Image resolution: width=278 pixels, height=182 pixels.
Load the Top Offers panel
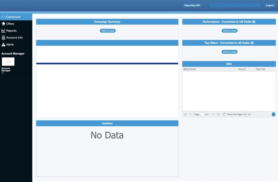click(229, 52)
